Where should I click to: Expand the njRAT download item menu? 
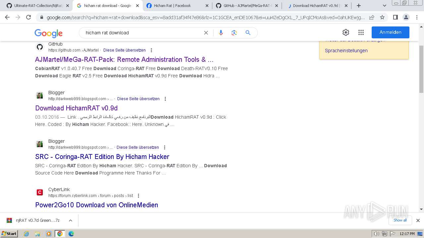point(70,220)
